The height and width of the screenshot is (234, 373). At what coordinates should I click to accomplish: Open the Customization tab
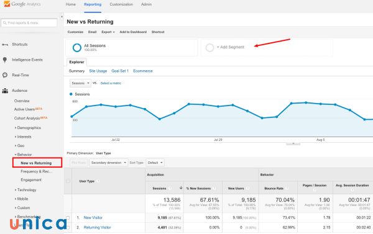coord(121,4)
